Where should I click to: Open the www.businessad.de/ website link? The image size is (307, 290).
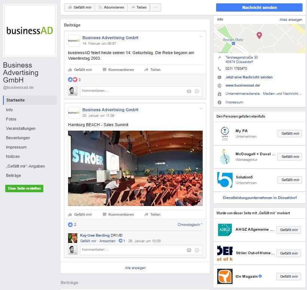[243, 85]
